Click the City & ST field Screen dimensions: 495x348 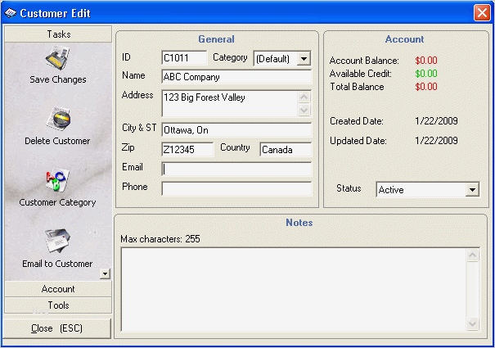pos(236,130)
